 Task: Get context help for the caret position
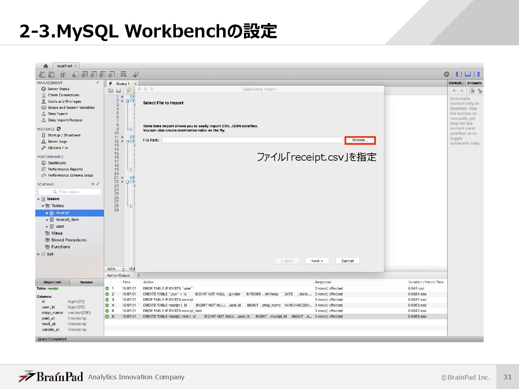tap(472, 91)
